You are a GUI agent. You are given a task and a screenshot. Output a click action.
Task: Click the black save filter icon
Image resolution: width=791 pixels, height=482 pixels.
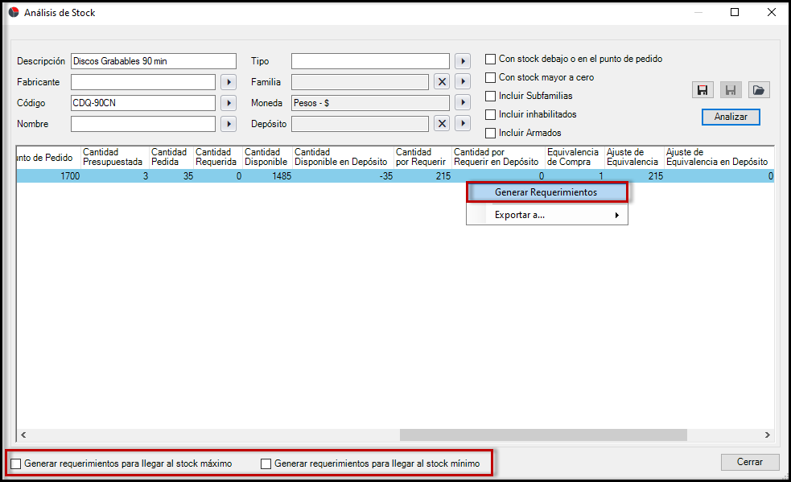pyautogui.click(x=702, y=90)
